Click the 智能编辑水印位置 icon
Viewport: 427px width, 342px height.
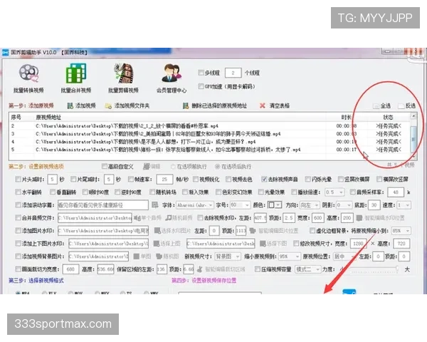[x=359, y=217]
